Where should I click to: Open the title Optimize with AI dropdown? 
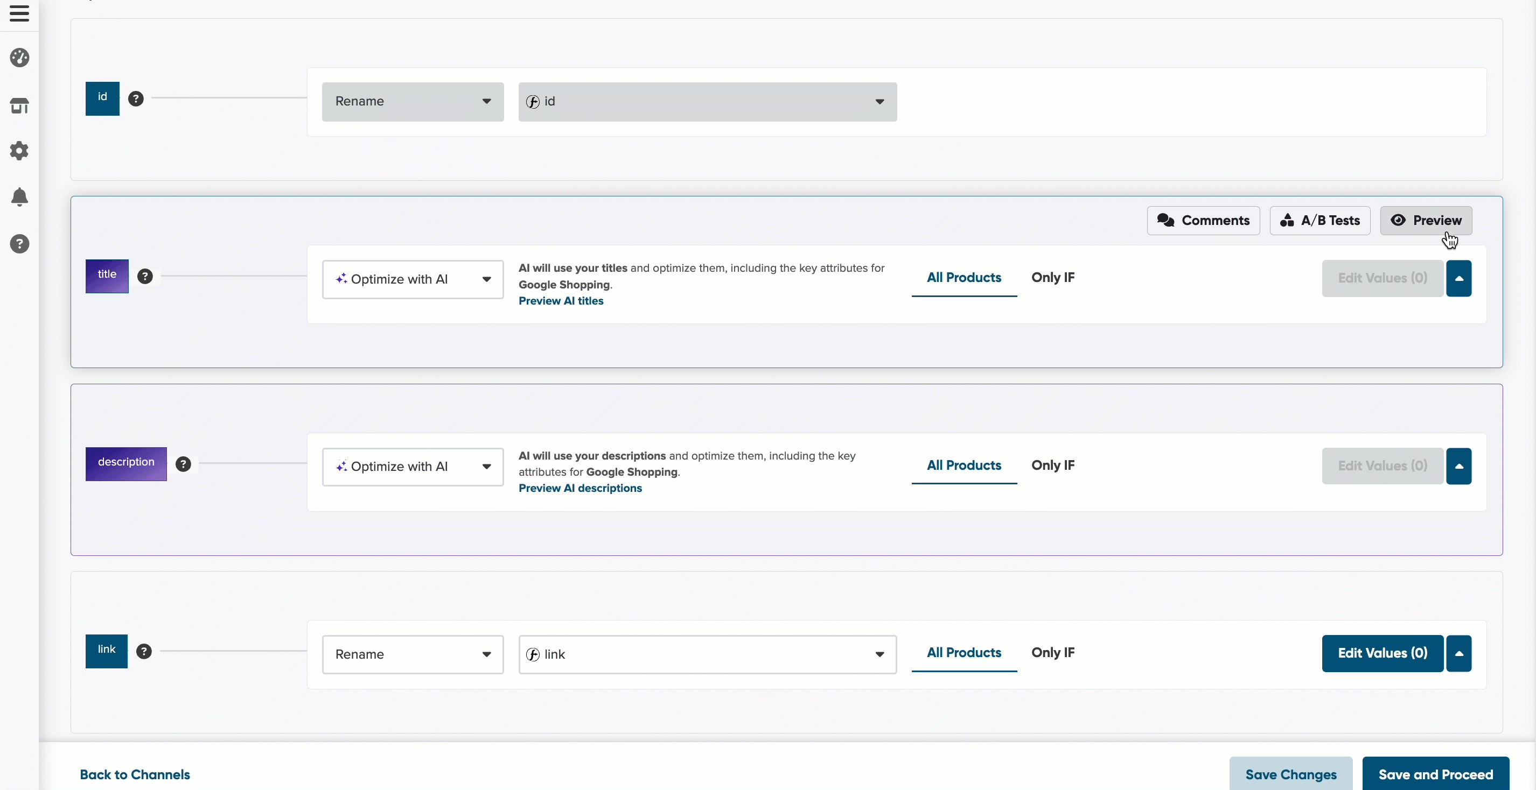(x=413, y=279)
